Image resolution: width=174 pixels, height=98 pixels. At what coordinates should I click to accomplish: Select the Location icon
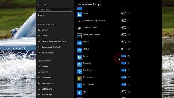pyautogui.click(x=39, y=66)
